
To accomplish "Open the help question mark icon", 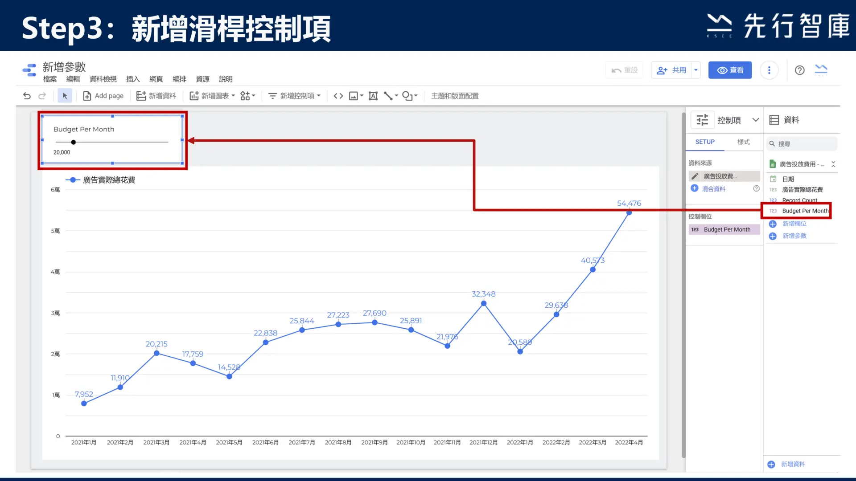I will click(x=800, y=70).
